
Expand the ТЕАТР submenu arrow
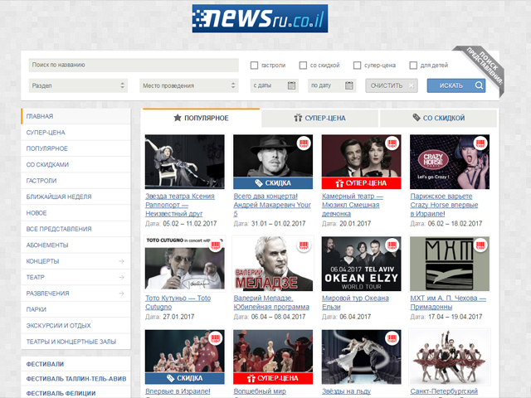(121, 277)
